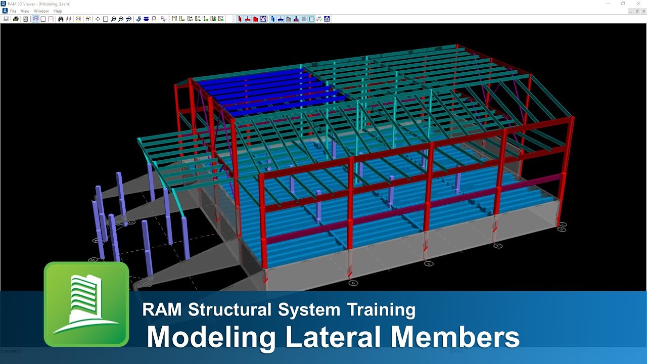Open the print preview page icon
The width and height of the screenshot is (647, 364).
pyautogui.click(x=25, y=19)
